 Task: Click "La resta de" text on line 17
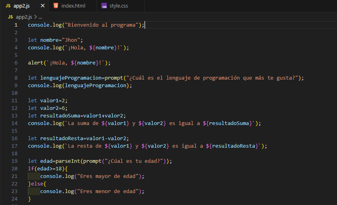85,146
